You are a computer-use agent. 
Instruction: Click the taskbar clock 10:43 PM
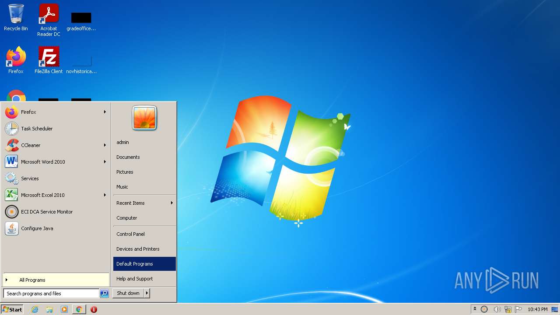pos(537,309)
